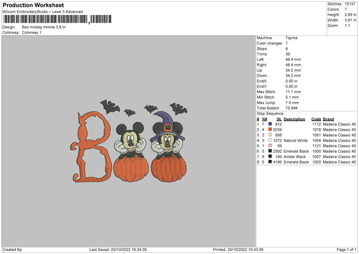
Task: Click the max jump value '7.0 mm'
Action: coord(292,102)
